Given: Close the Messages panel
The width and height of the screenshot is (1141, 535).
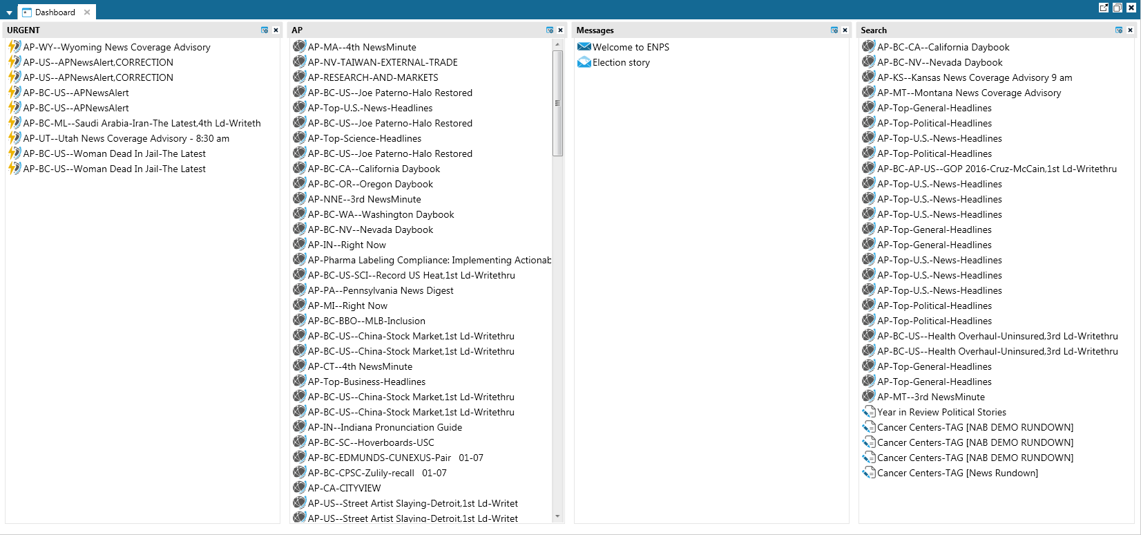Looking at the screenshot, I should tap(845, 30).
